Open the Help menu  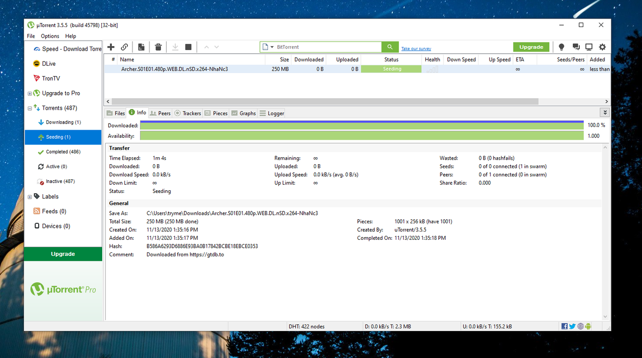tap(71, 36)
